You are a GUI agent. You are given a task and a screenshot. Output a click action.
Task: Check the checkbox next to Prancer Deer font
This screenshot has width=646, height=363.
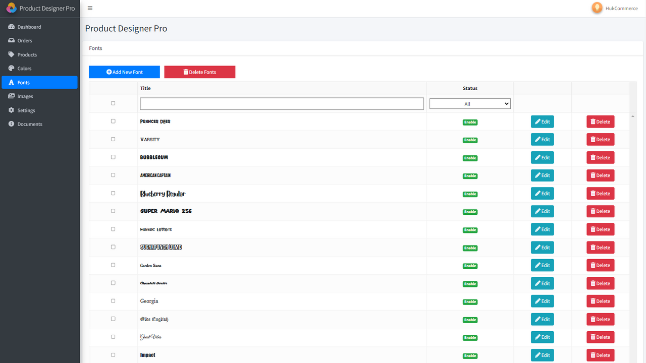(x=113, y=121)
